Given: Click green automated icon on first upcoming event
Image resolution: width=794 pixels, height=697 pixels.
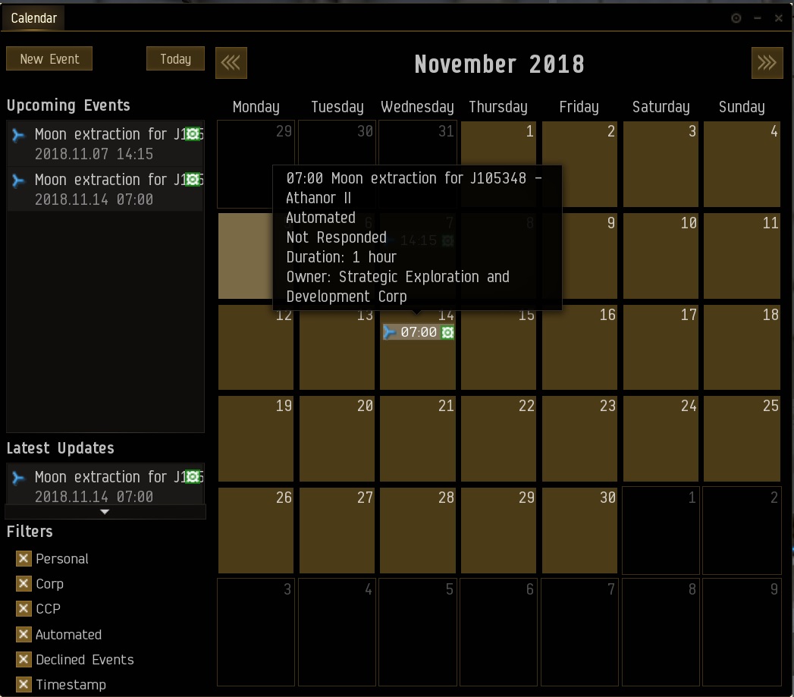Looking at the screenshot, I should tap(193, 134).
